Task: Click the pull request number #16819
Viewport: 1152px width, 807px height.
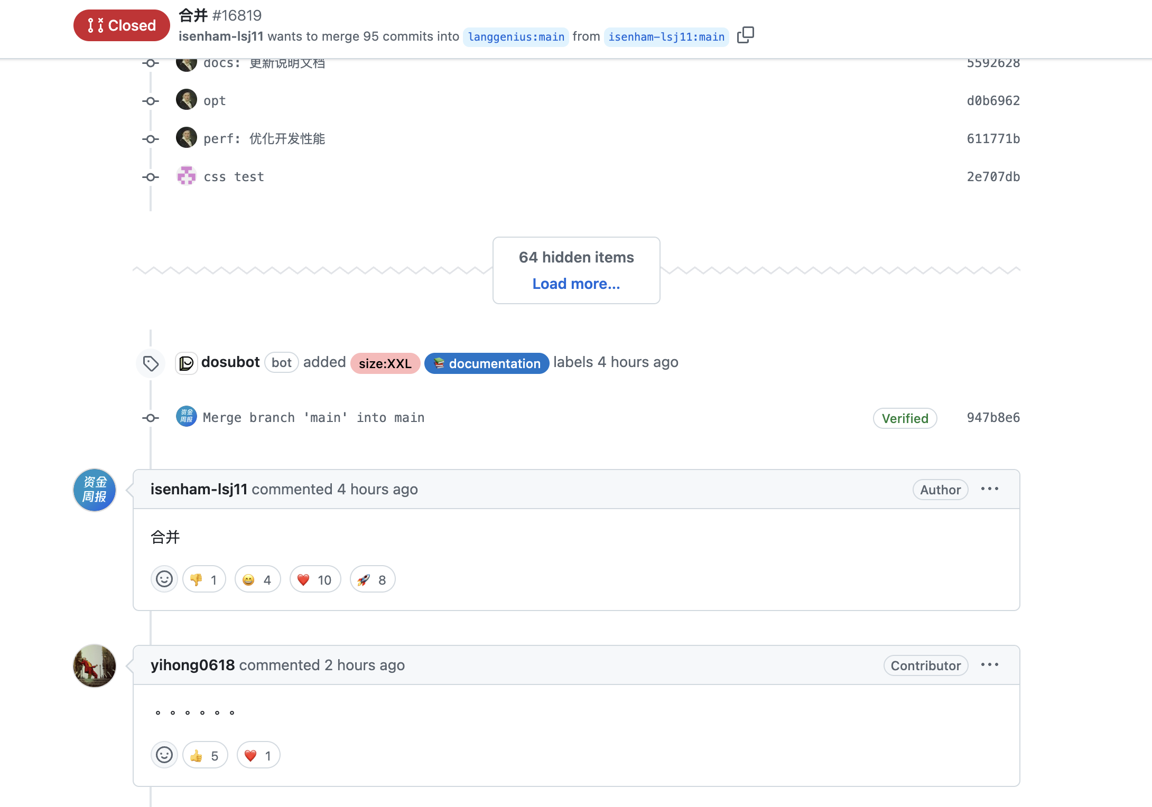Action: point(237,15)
